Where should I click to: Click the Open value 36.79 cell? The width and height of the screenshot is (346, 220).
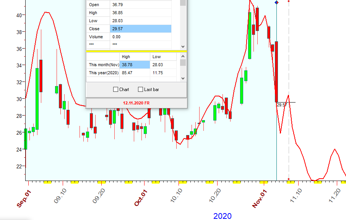point(140,5)
